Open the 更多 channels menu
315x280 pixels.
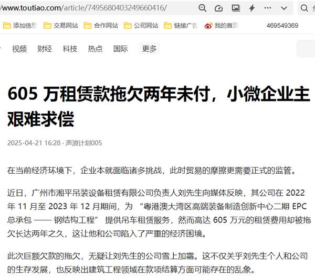149,49
